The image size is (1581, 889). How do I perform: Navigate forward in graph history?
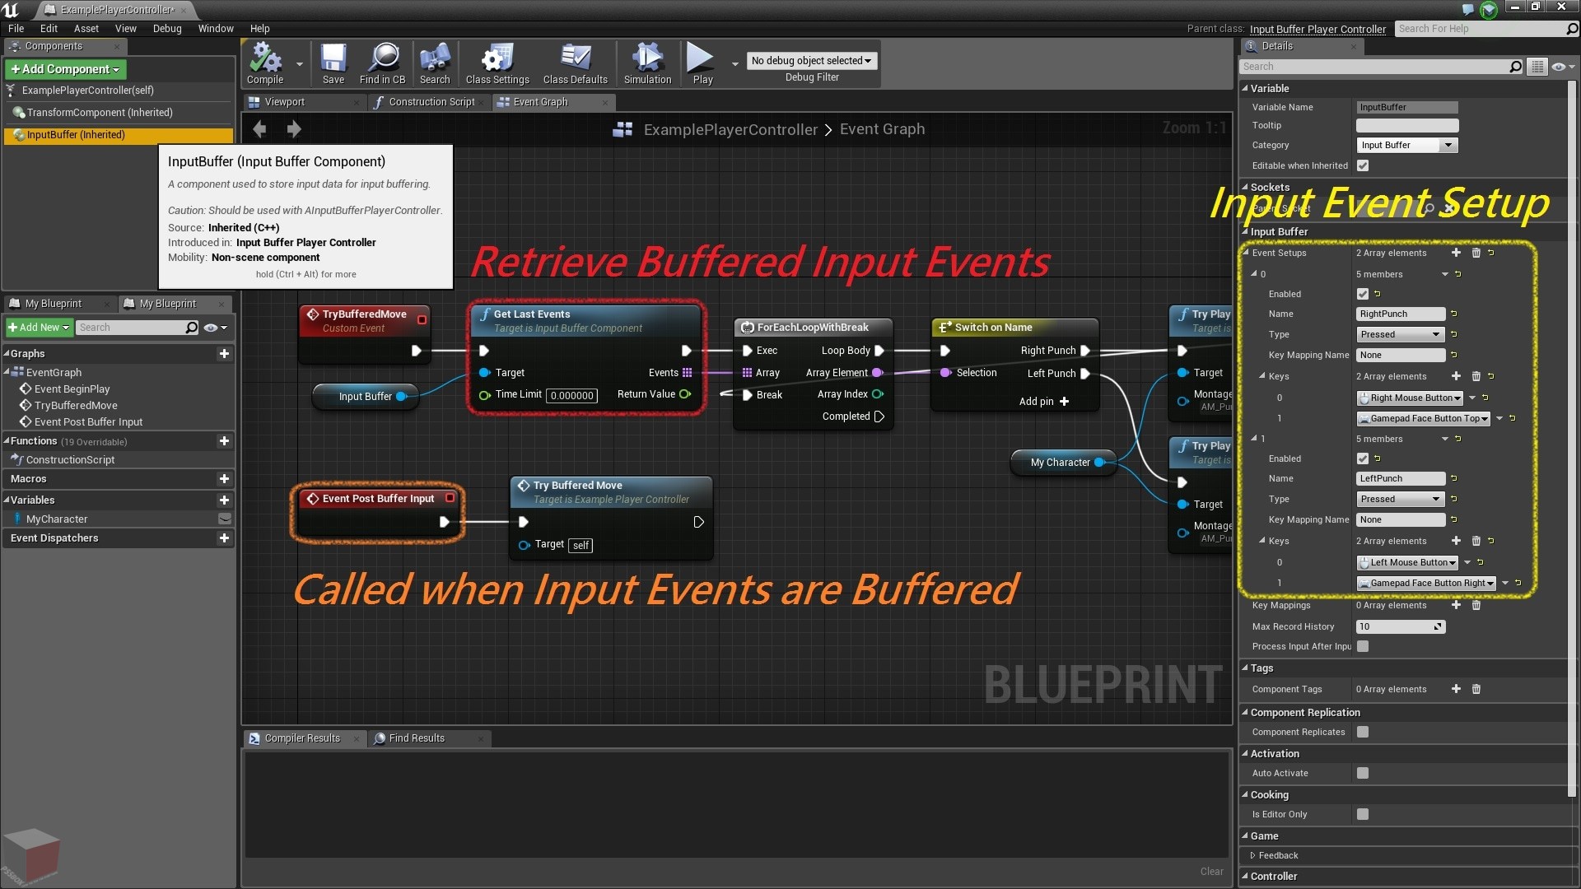tap(293, 128)
